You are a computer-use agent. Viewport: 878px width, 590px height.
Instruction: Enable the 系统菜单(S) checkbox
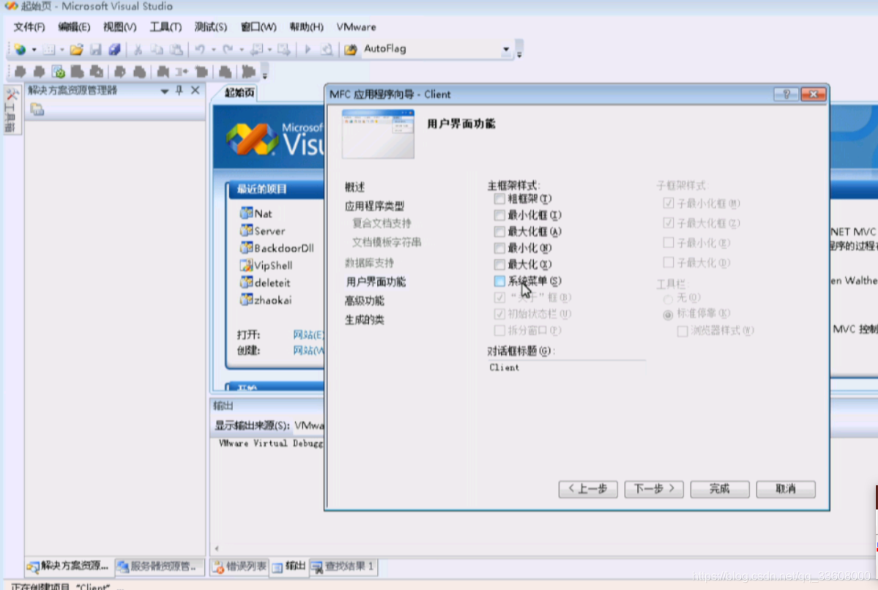499,281
